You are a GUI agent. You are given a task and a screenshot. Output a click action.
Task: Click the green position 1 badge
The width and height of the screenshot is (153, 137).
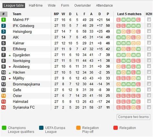[x=4, y=20]
